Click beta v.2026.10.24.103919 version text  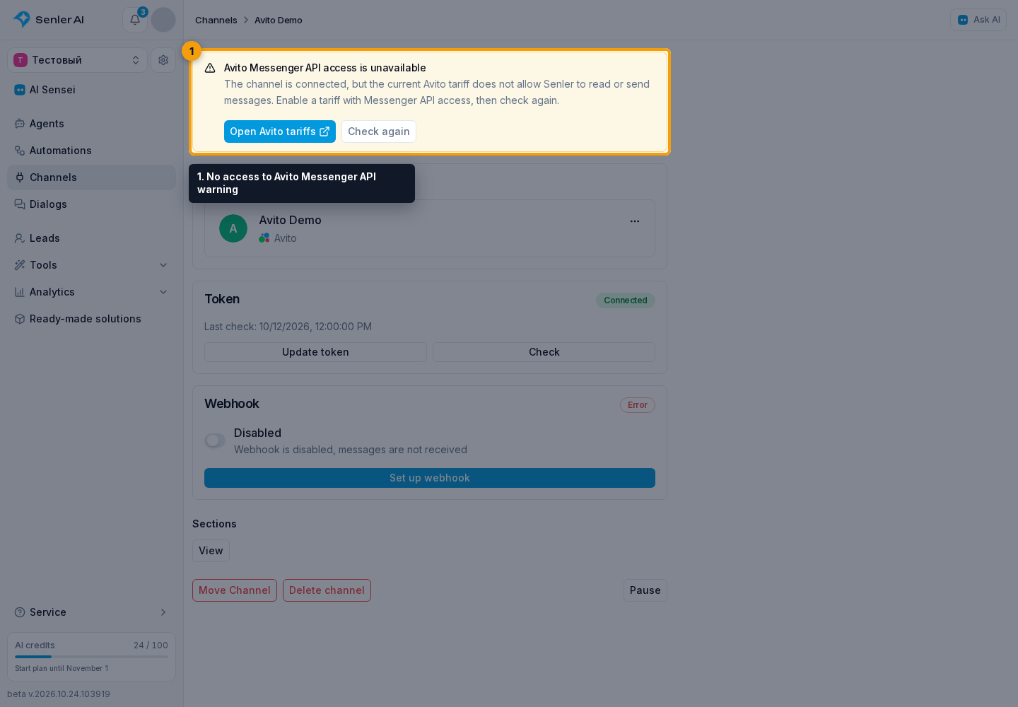(59, 694)
